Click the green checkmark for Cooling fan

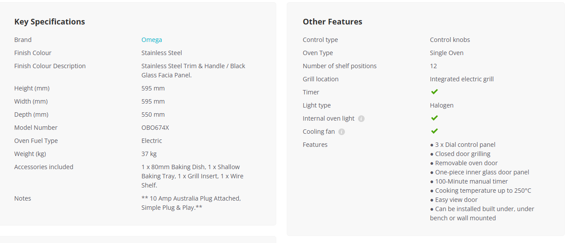pos(434,131)
